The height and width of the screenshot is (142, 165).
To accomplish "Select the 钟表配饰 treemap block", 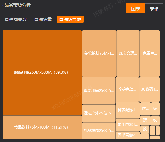I will (128, 110).
